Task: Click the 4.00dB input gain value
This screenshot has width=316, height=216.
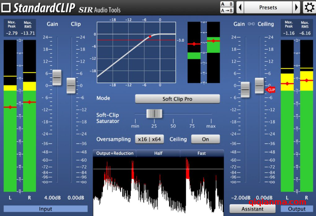Action: pos(52,198)
